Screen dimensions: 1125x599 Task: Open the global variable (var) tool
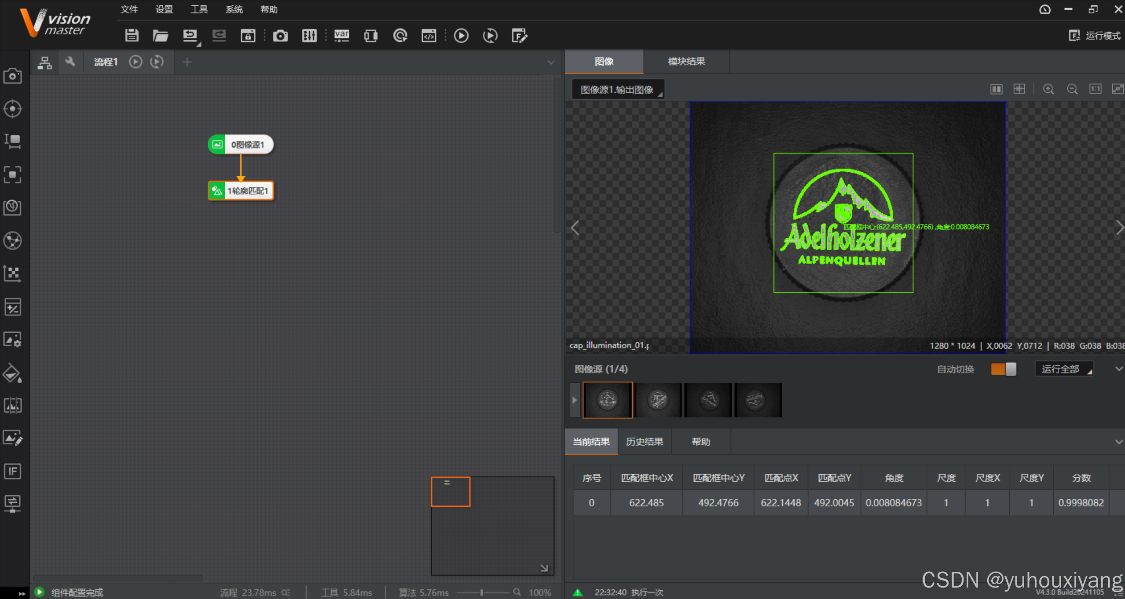pos(341,36)
